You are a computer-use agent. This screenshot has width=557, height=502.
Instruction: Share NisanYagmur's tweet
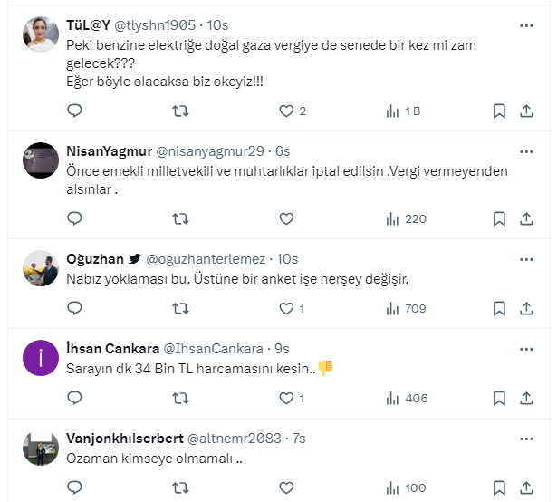point(527,218)
